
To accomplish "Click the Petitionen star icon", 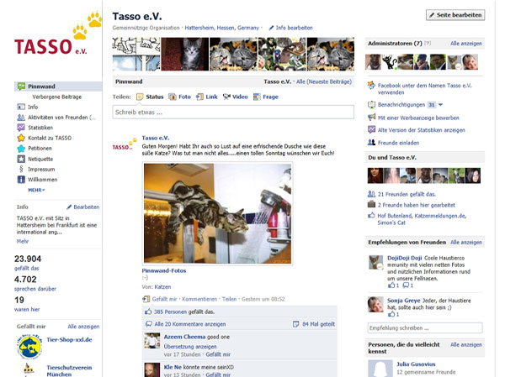I will (21, 149).
